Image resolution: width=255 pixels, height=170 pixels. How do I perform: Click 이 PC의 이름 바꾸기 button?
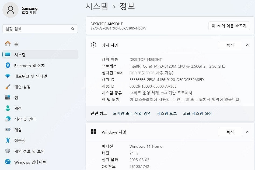229,26
